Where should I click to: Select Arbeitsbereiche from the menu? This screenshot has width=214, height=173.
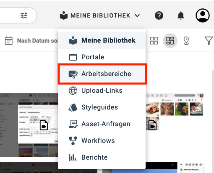click(102, 74)
